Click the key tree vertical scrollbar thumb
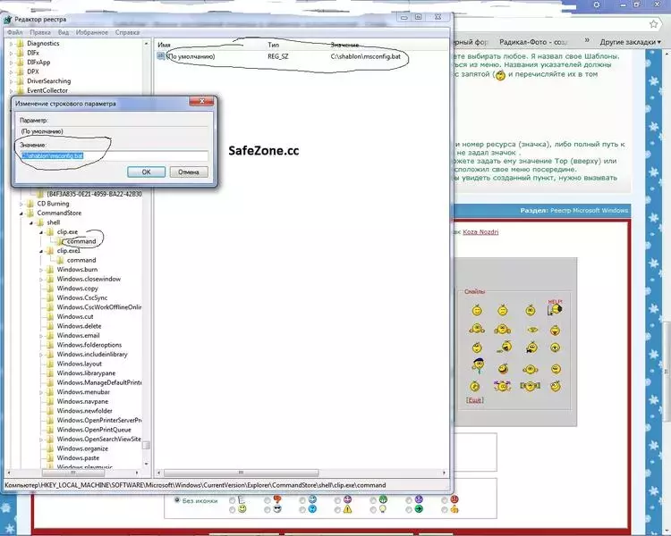671x536 pixels. tap(146, 446)
